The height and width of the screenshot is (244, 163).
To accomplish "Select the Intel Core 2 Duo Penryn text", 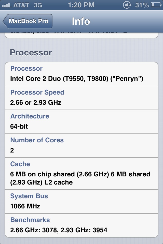I will (x=77, y=79).
